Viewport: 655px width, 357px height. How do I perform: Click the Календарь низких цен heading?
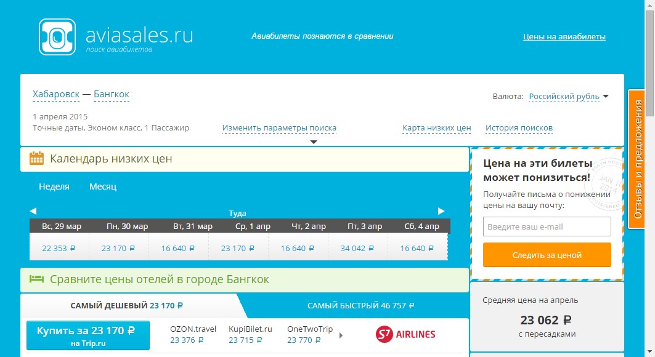click(111, 159)
